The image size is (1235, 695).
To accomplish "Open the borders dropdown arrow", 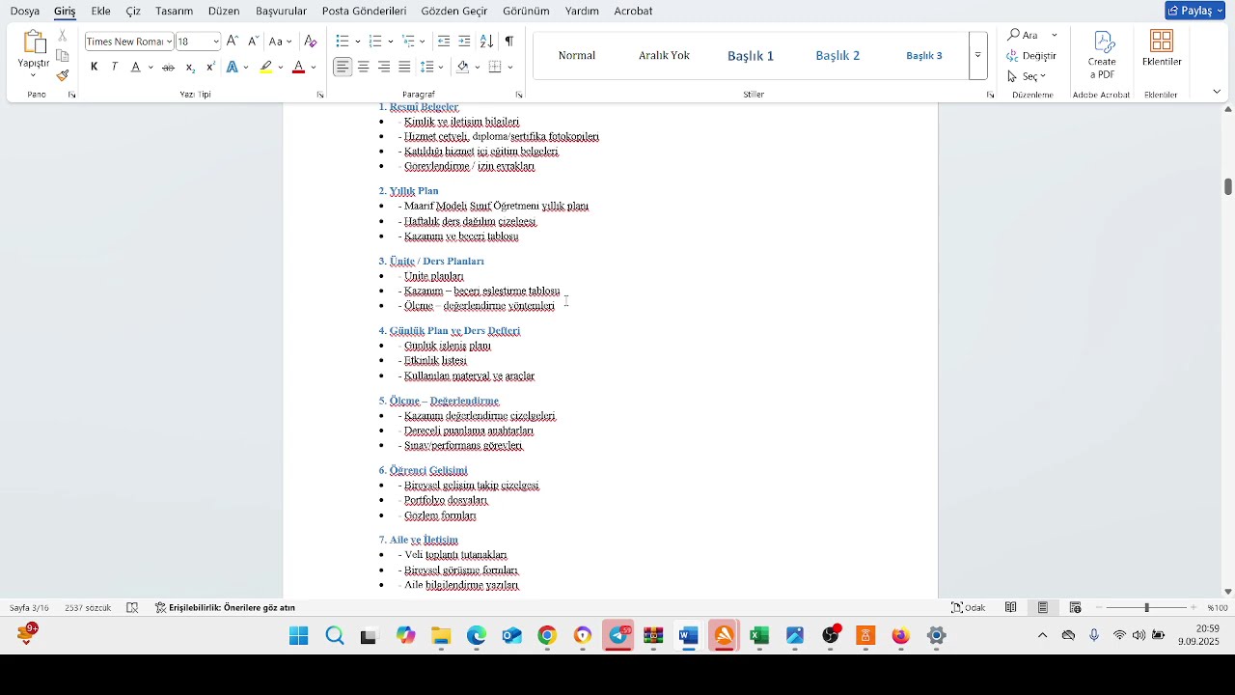I will tap(510, 68).
